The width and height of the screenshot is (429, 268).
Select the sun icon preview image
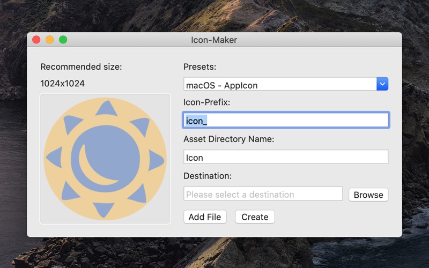(105, 159)
